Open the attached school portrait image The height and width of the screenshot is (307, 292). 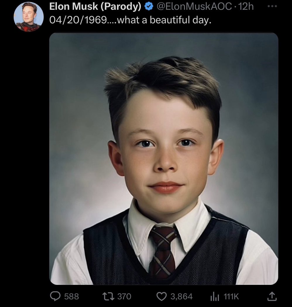tap(164, 158)
